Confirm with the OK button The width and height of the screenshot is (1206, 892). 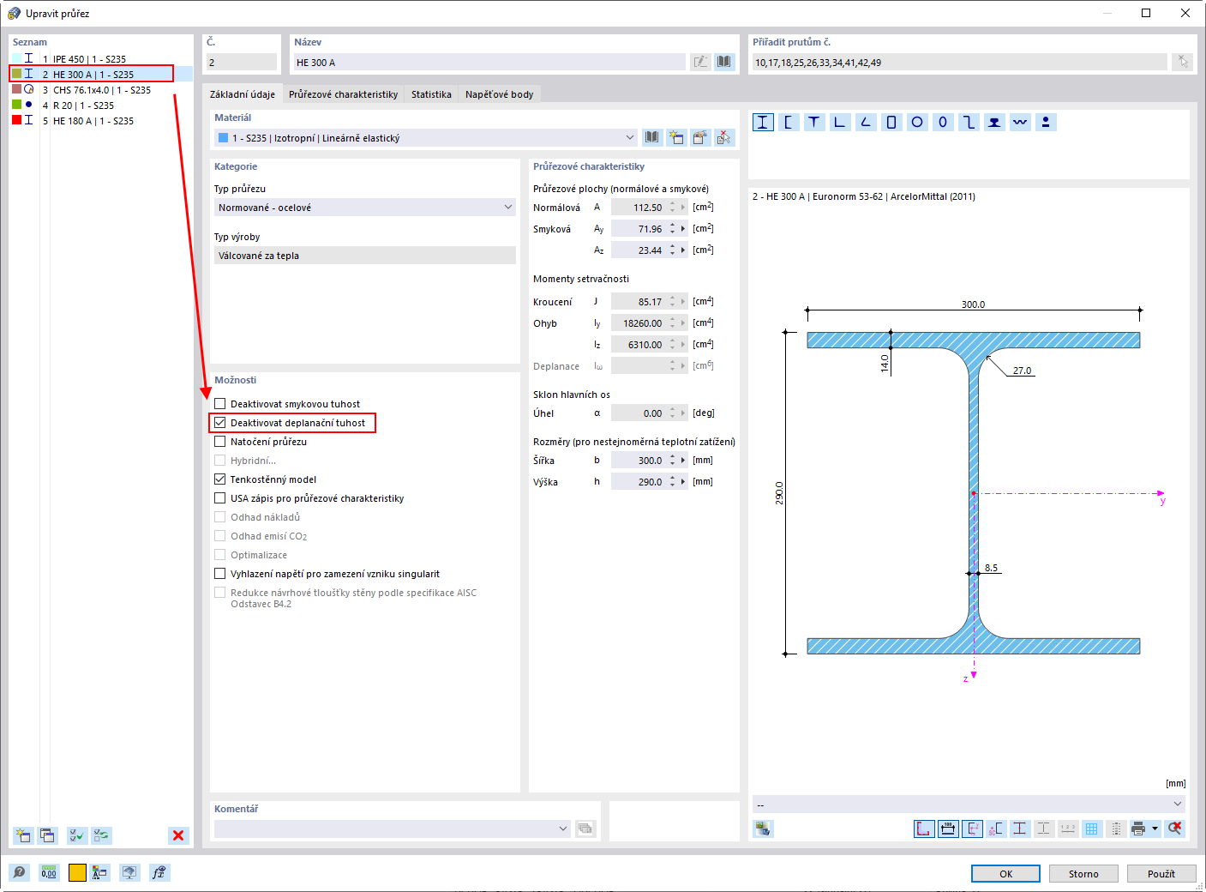[1005, 873]
